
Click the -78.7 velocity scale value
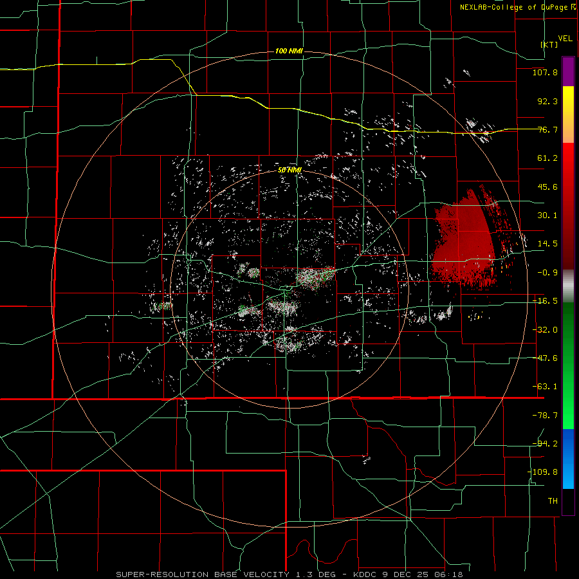pos(545,415)
